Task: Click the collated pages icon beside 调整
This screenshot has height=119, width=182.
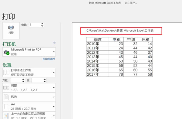Action: tap(6, 88)
